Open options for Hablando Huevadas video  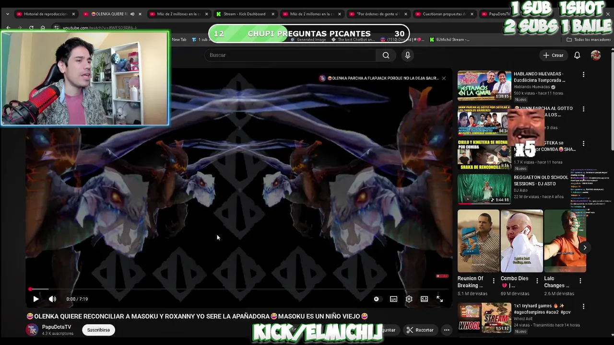(583, 74)
